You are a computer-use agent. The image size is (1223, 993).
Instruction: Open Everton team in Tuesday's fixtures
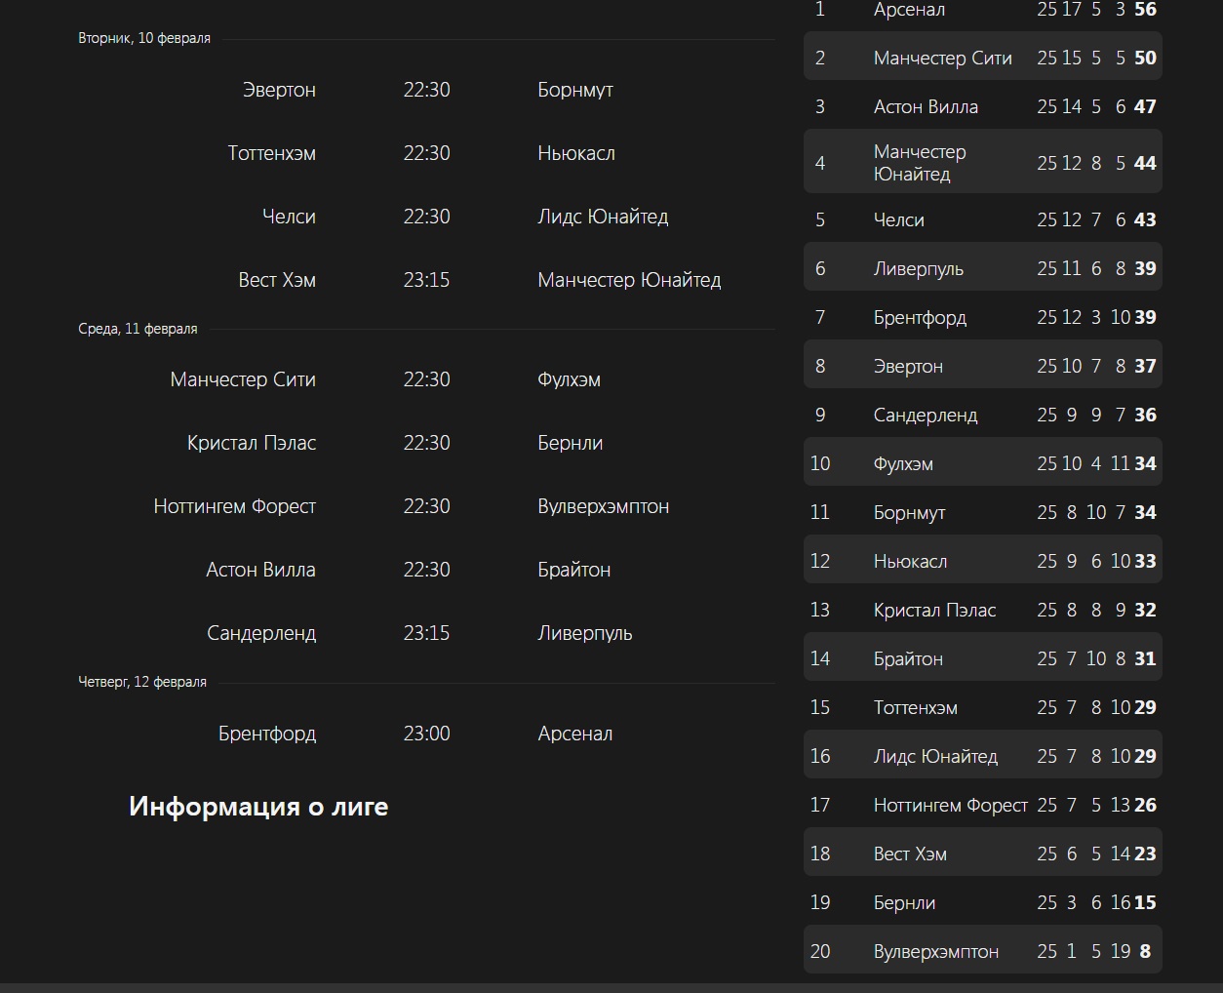279,90
